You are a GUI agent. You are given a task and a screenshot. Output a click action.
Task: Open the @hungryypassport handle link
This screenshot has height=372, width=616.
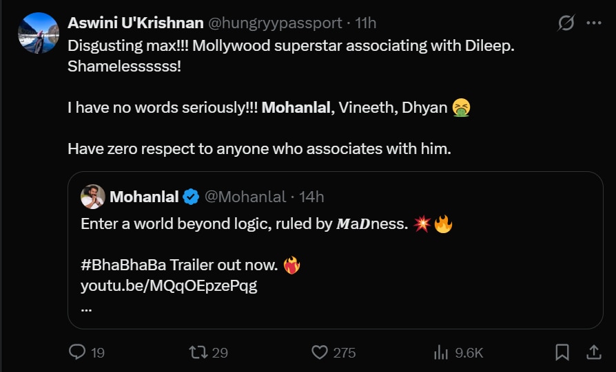click(x=275, y=23)
